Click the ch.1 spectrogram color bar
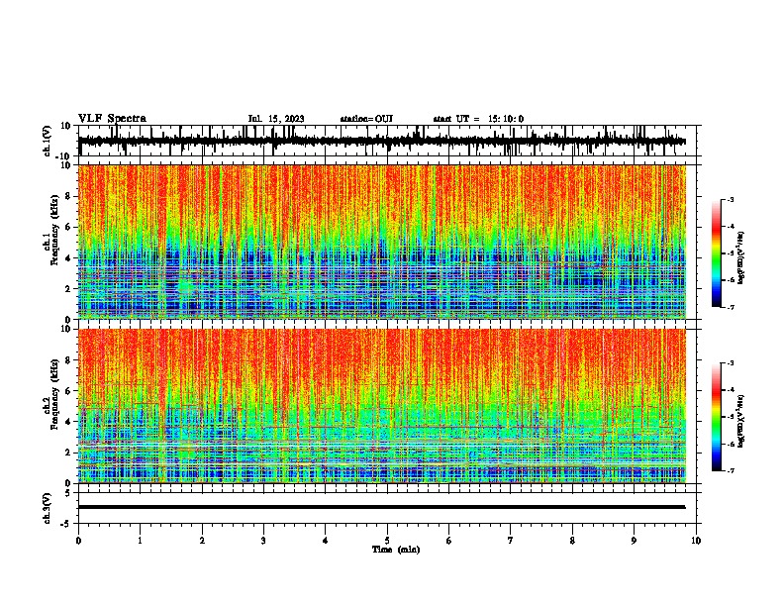This screenshot has width=784, height=606. (x=716, y=253)
